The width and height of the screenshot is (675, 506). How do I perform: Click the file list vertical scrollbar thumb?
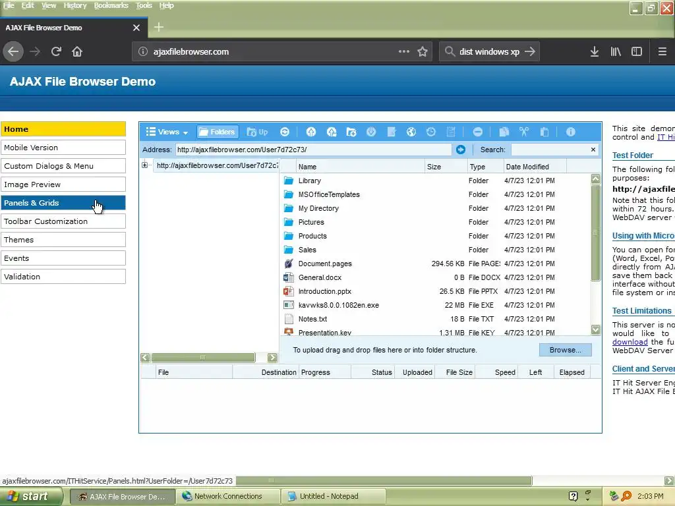(x=595, y=233)
